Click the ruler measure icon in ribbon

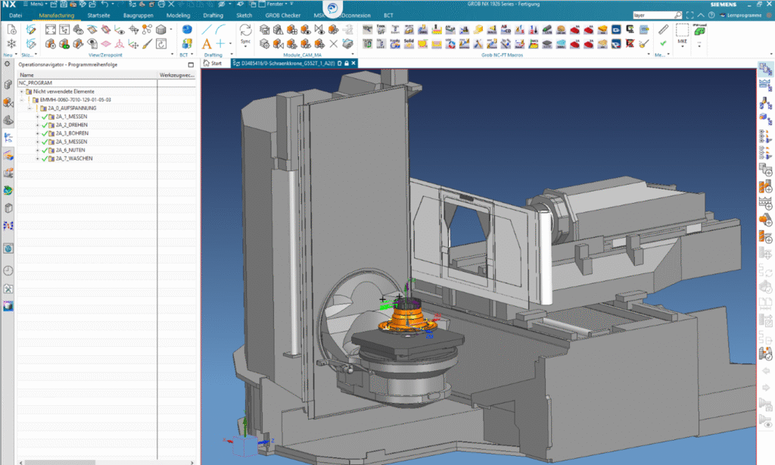[663, 30]
